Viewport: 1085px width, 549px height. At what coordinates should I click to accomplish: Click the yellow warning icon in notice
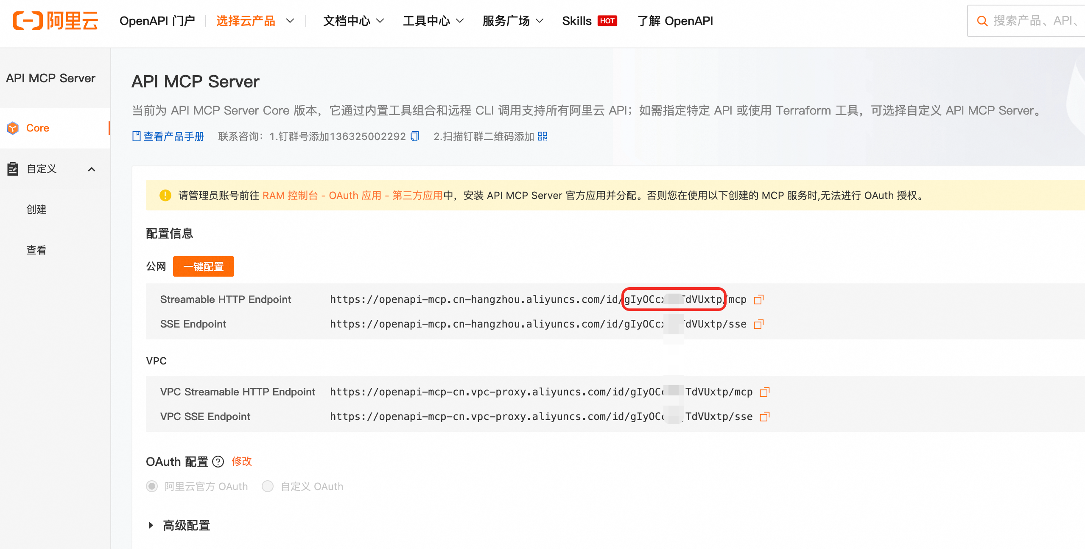(x=165, y=195)
